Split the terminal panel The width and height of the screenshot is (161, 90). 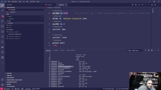pos(149,50)
